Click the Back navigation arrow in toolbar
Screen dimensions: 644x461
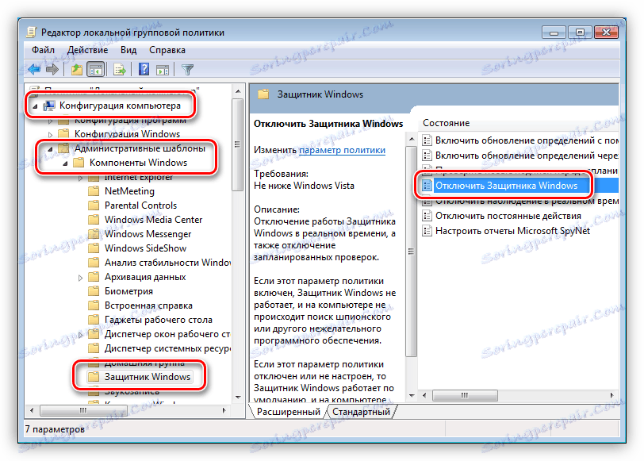pyautogui.click(x=33, y=69)
